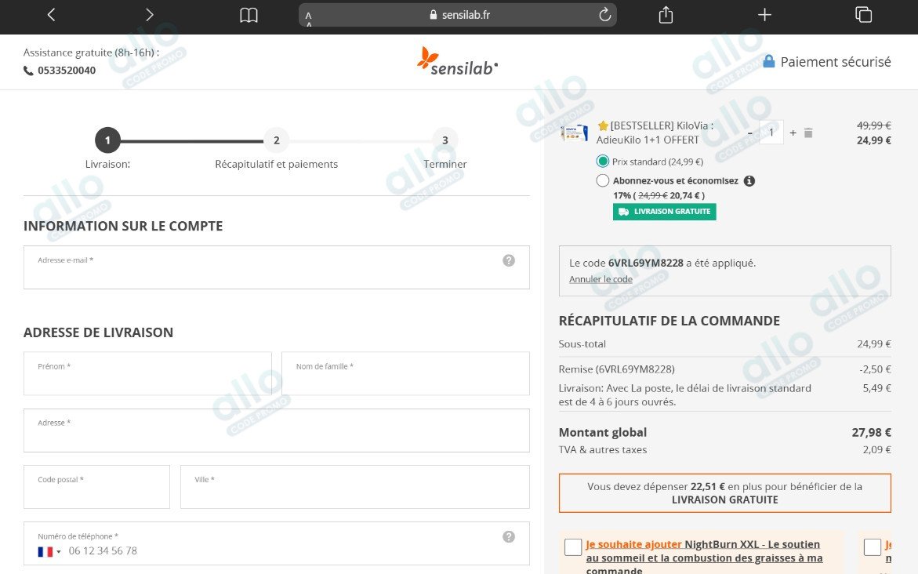Viewport: 918px width, 574px height.
Task: Go to step 2 Récapitulatif et paiements
Action: click(x=276, y=140)
